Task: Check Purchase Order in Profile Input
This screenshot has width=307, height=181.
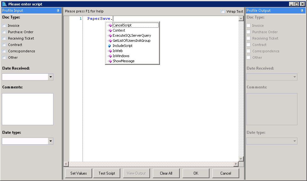Action: pos(4,32)
